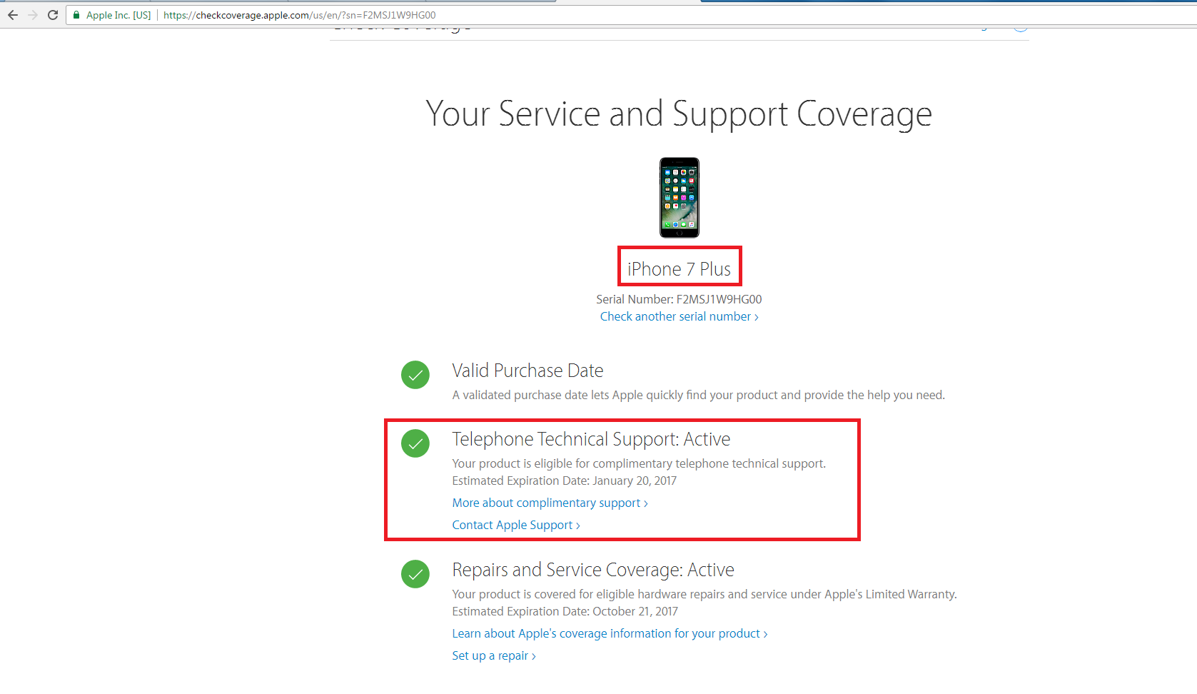Screen dimensions: 1197x694
Task: Click the browser Forward arrow
Action: (x=33, y=15)
